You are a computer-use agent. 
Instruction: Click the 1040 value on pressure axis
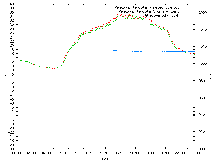coord(203,30)
